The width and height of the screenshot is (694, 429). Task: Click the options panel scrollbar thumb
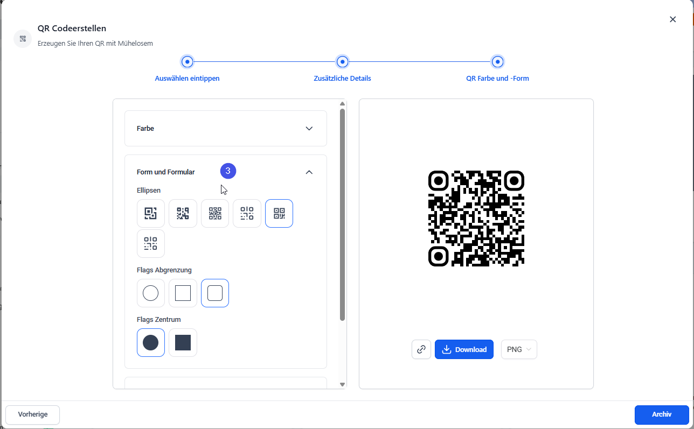click(342, 215)
